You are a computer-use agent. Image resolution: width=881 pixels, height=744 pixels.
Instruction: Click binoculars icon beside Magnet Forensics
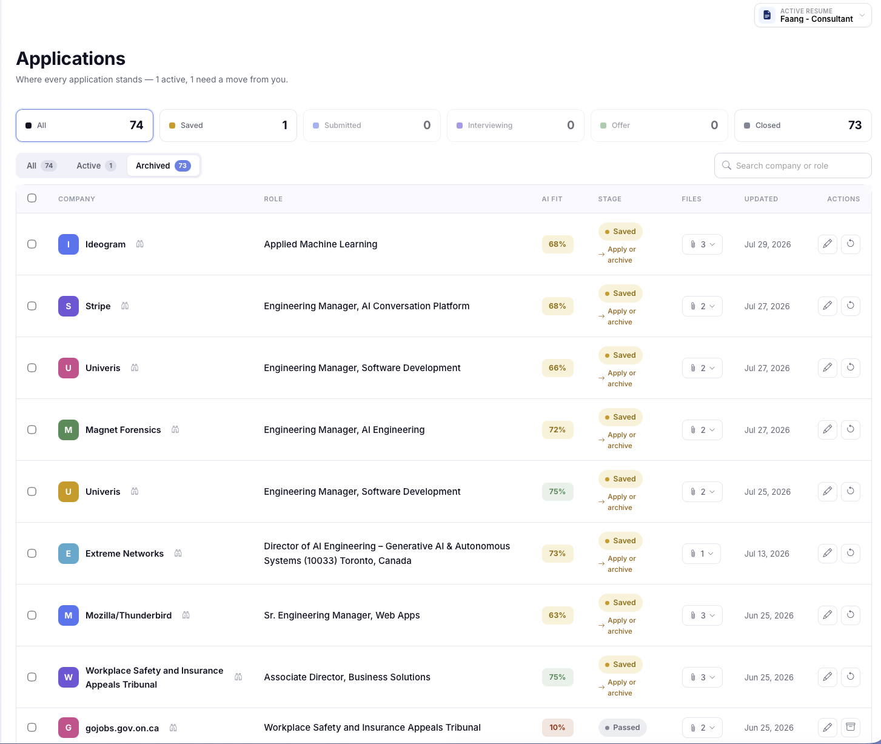[175, 429]
